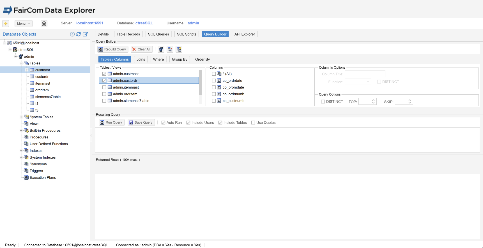Screen dimensions: 483x248
Task: Click the yellow plus add connection icon
Action: 6,24
